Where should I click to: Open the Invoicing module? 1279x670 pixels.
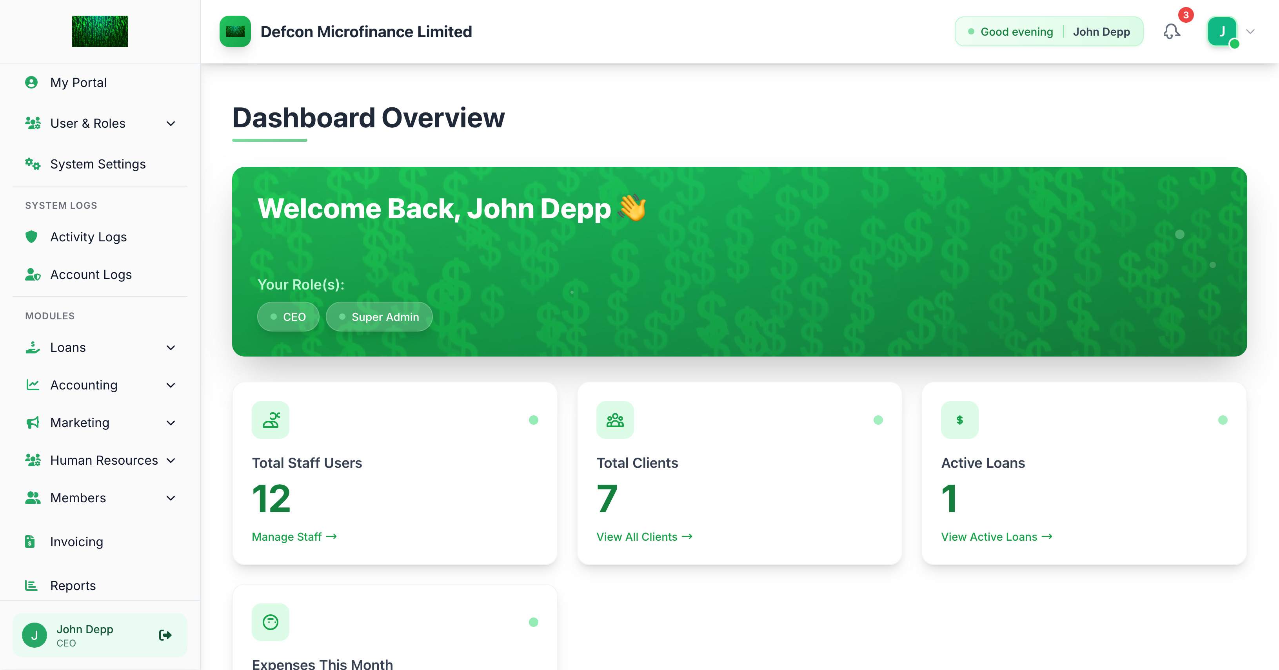[76, 541]
